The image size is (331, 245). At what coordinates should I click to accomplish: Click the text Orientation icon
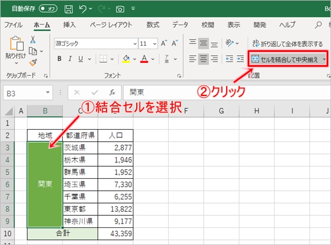229,43
